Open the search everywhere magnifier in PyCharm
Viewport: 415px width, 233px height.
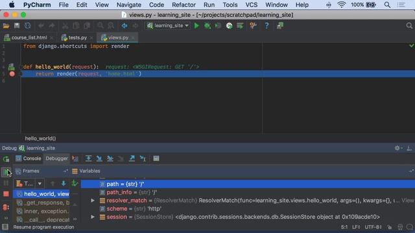click(409, 26)
